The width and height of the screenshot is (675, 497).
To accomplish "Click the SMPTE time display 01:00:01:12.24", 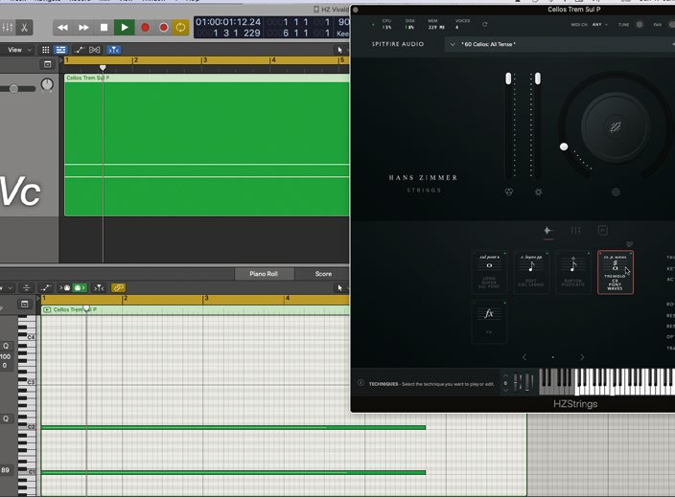I will pos(228,22).
